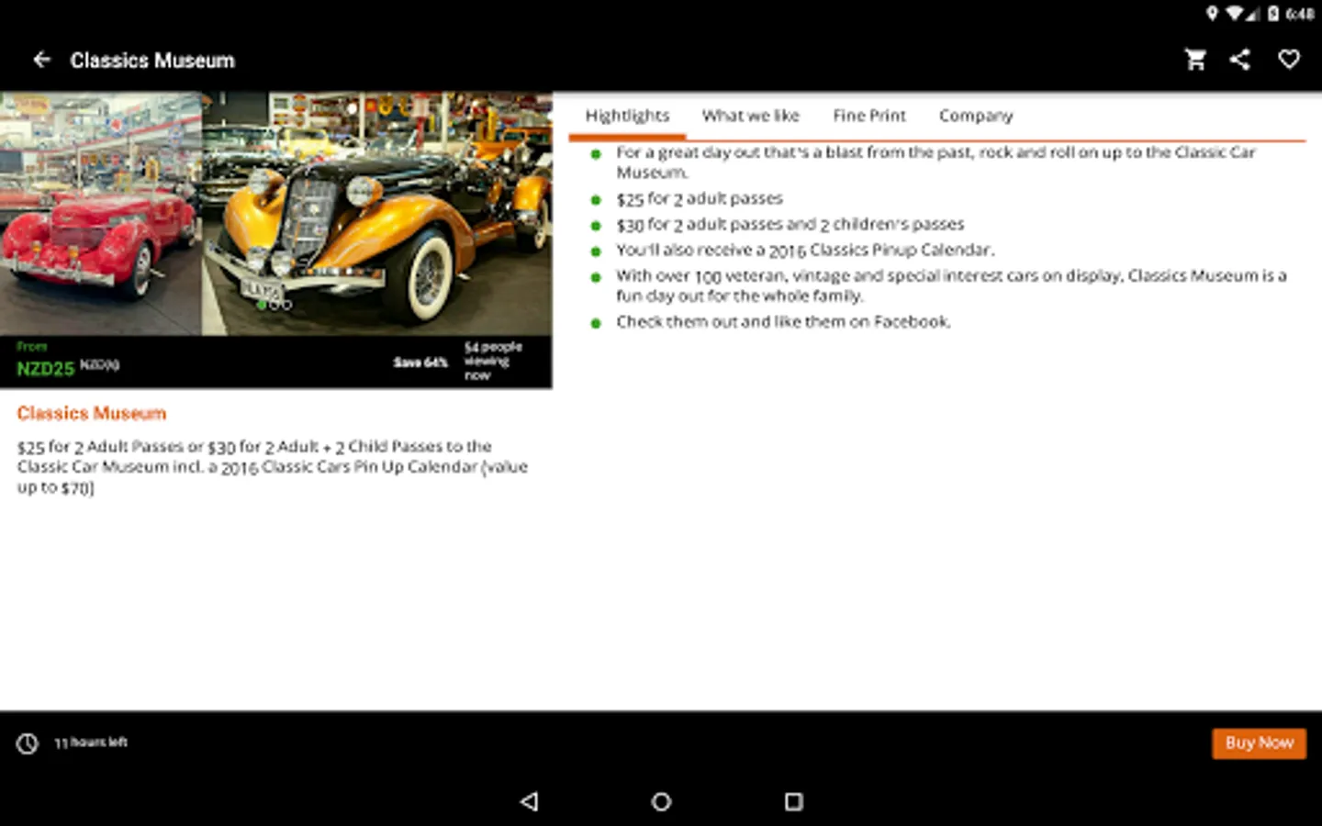Tap the image carousel page indicator dots
The image size is (1322, 826).
274,304
